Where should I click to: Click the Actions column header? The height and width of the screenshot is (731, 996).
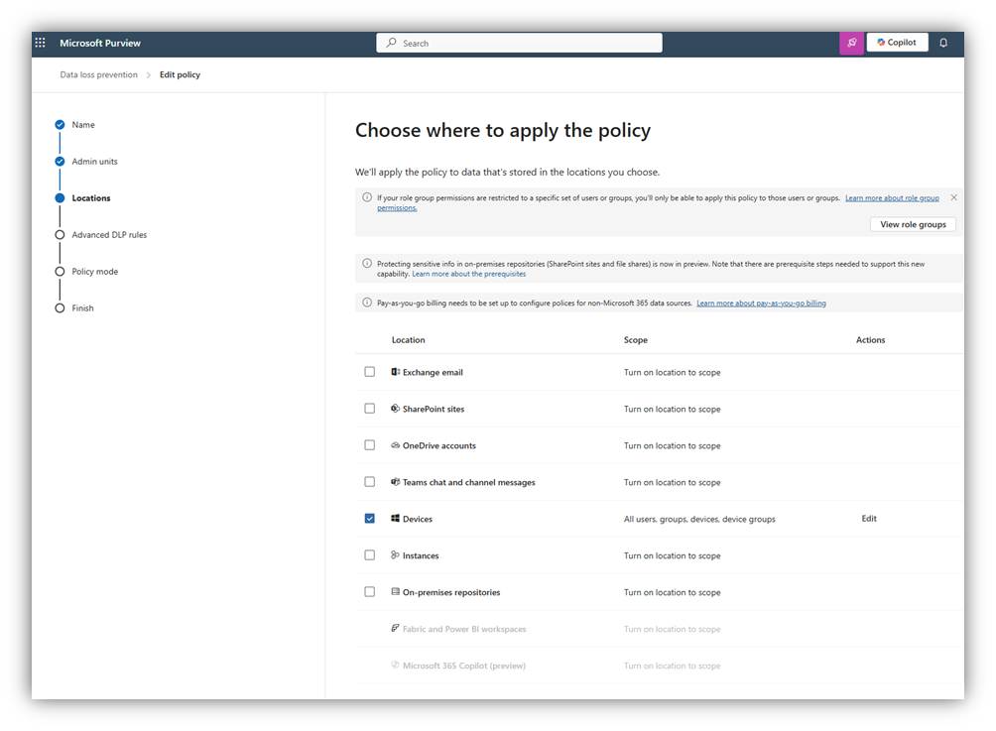tap(870, 340)
